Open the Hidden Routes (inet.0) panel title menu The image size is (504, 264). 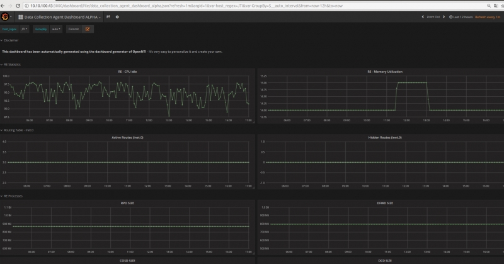click(385, 137)
